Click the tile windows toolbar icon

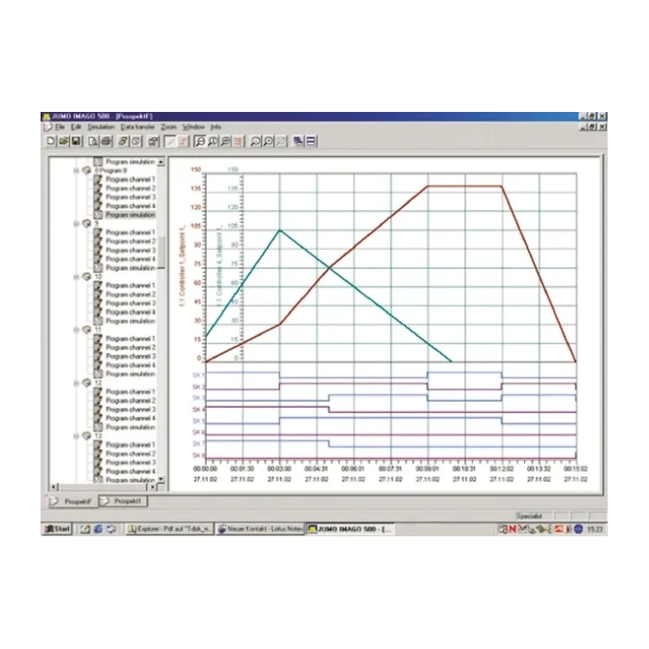(x=311, y=141)
